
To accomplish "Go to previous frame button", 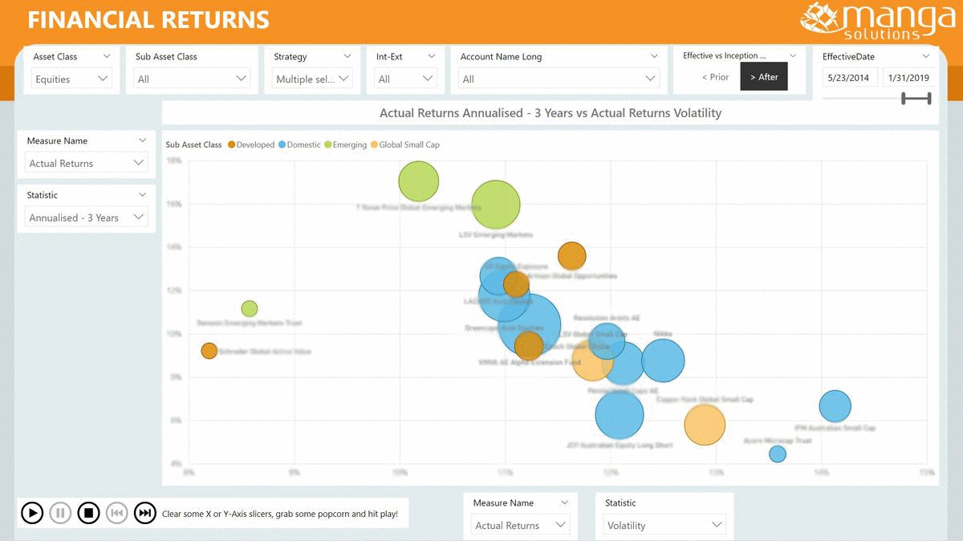I will pyautogui.click(x=116, y=513).
